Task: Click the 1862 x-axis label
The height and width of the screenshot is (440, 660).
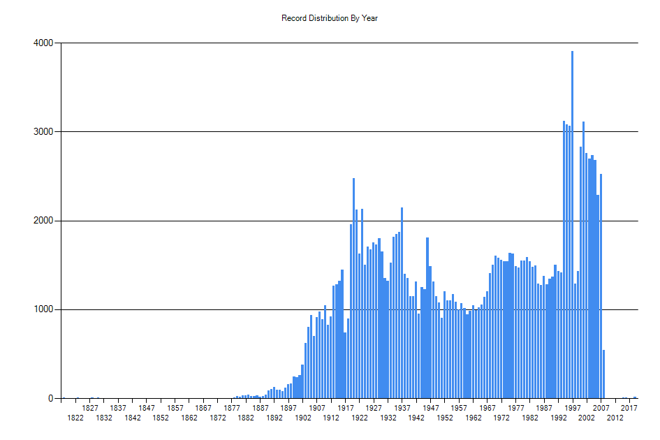Action: tap(189, 418)
